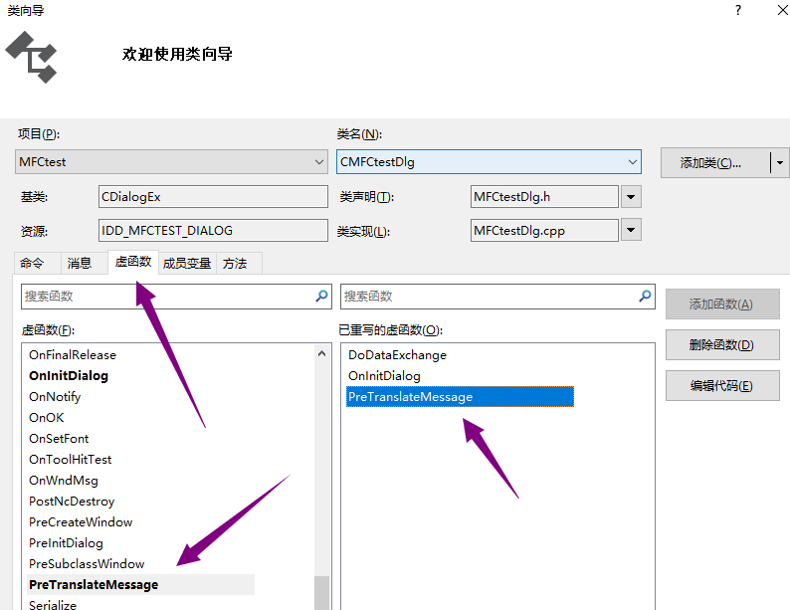
Task: Select highlighted PreTranslateMessage in overridden list
Action: 460,397
